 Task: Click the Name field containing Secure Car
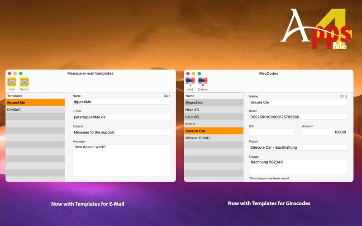click(298, 102)
